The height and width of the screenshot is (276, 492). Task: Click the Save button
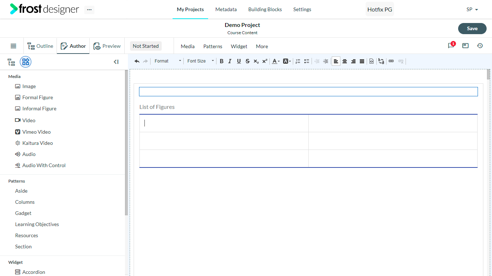[472, 28]
